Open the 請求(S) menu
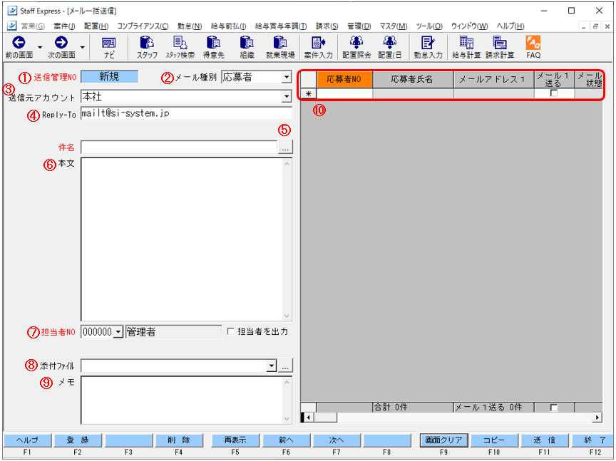Viewport: 616px width, 461px height. point(327,26)
